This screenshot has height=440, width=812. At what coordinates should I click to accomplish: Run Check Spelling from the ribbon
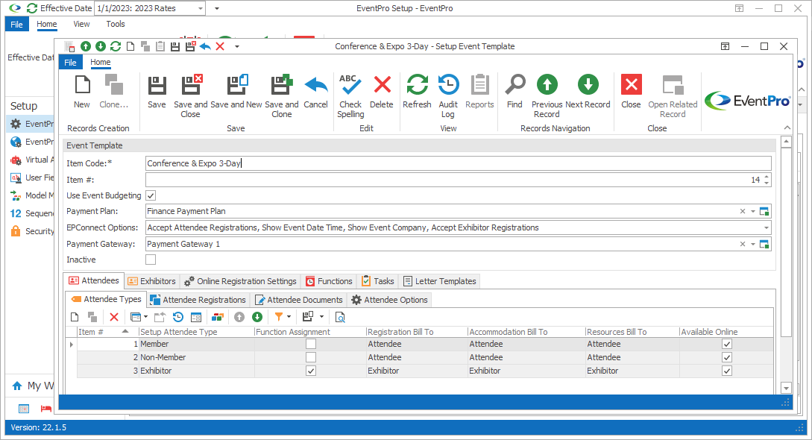pyautogui.click(x=350, y=96)
